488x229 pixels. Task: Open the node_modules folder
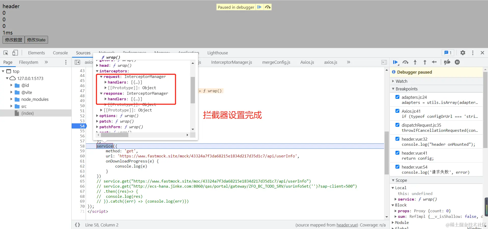pos(35,99)
